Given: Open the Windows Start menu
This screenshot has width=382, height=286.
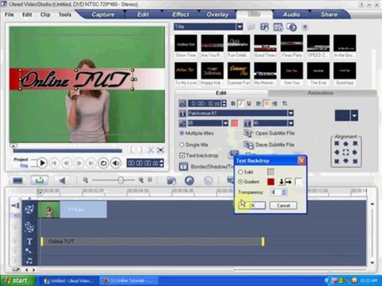Looking at the screenshot, I should (18, 280).
